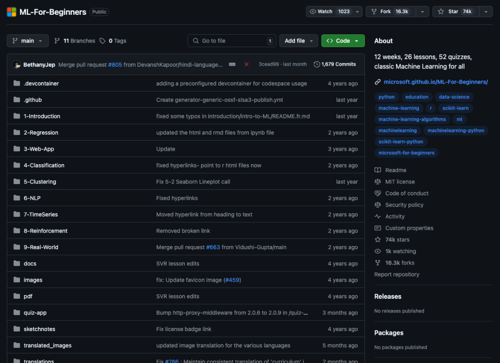Viewport: 500px width, 363px height.
Task: Click the folder icon for 3-Web-App
Action: pos(17,149)
